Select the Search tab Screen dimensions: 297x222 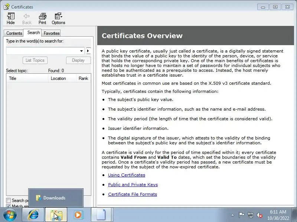point(33,33)
